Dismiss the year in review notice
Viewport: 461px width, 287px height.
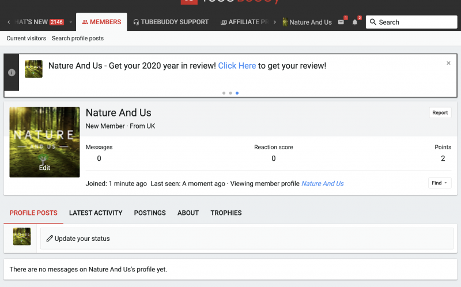click(x=448, y=63)
